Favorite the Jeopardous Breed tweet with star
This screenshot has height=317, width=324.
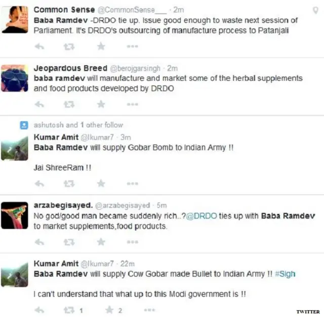click(x=101, y=104)
